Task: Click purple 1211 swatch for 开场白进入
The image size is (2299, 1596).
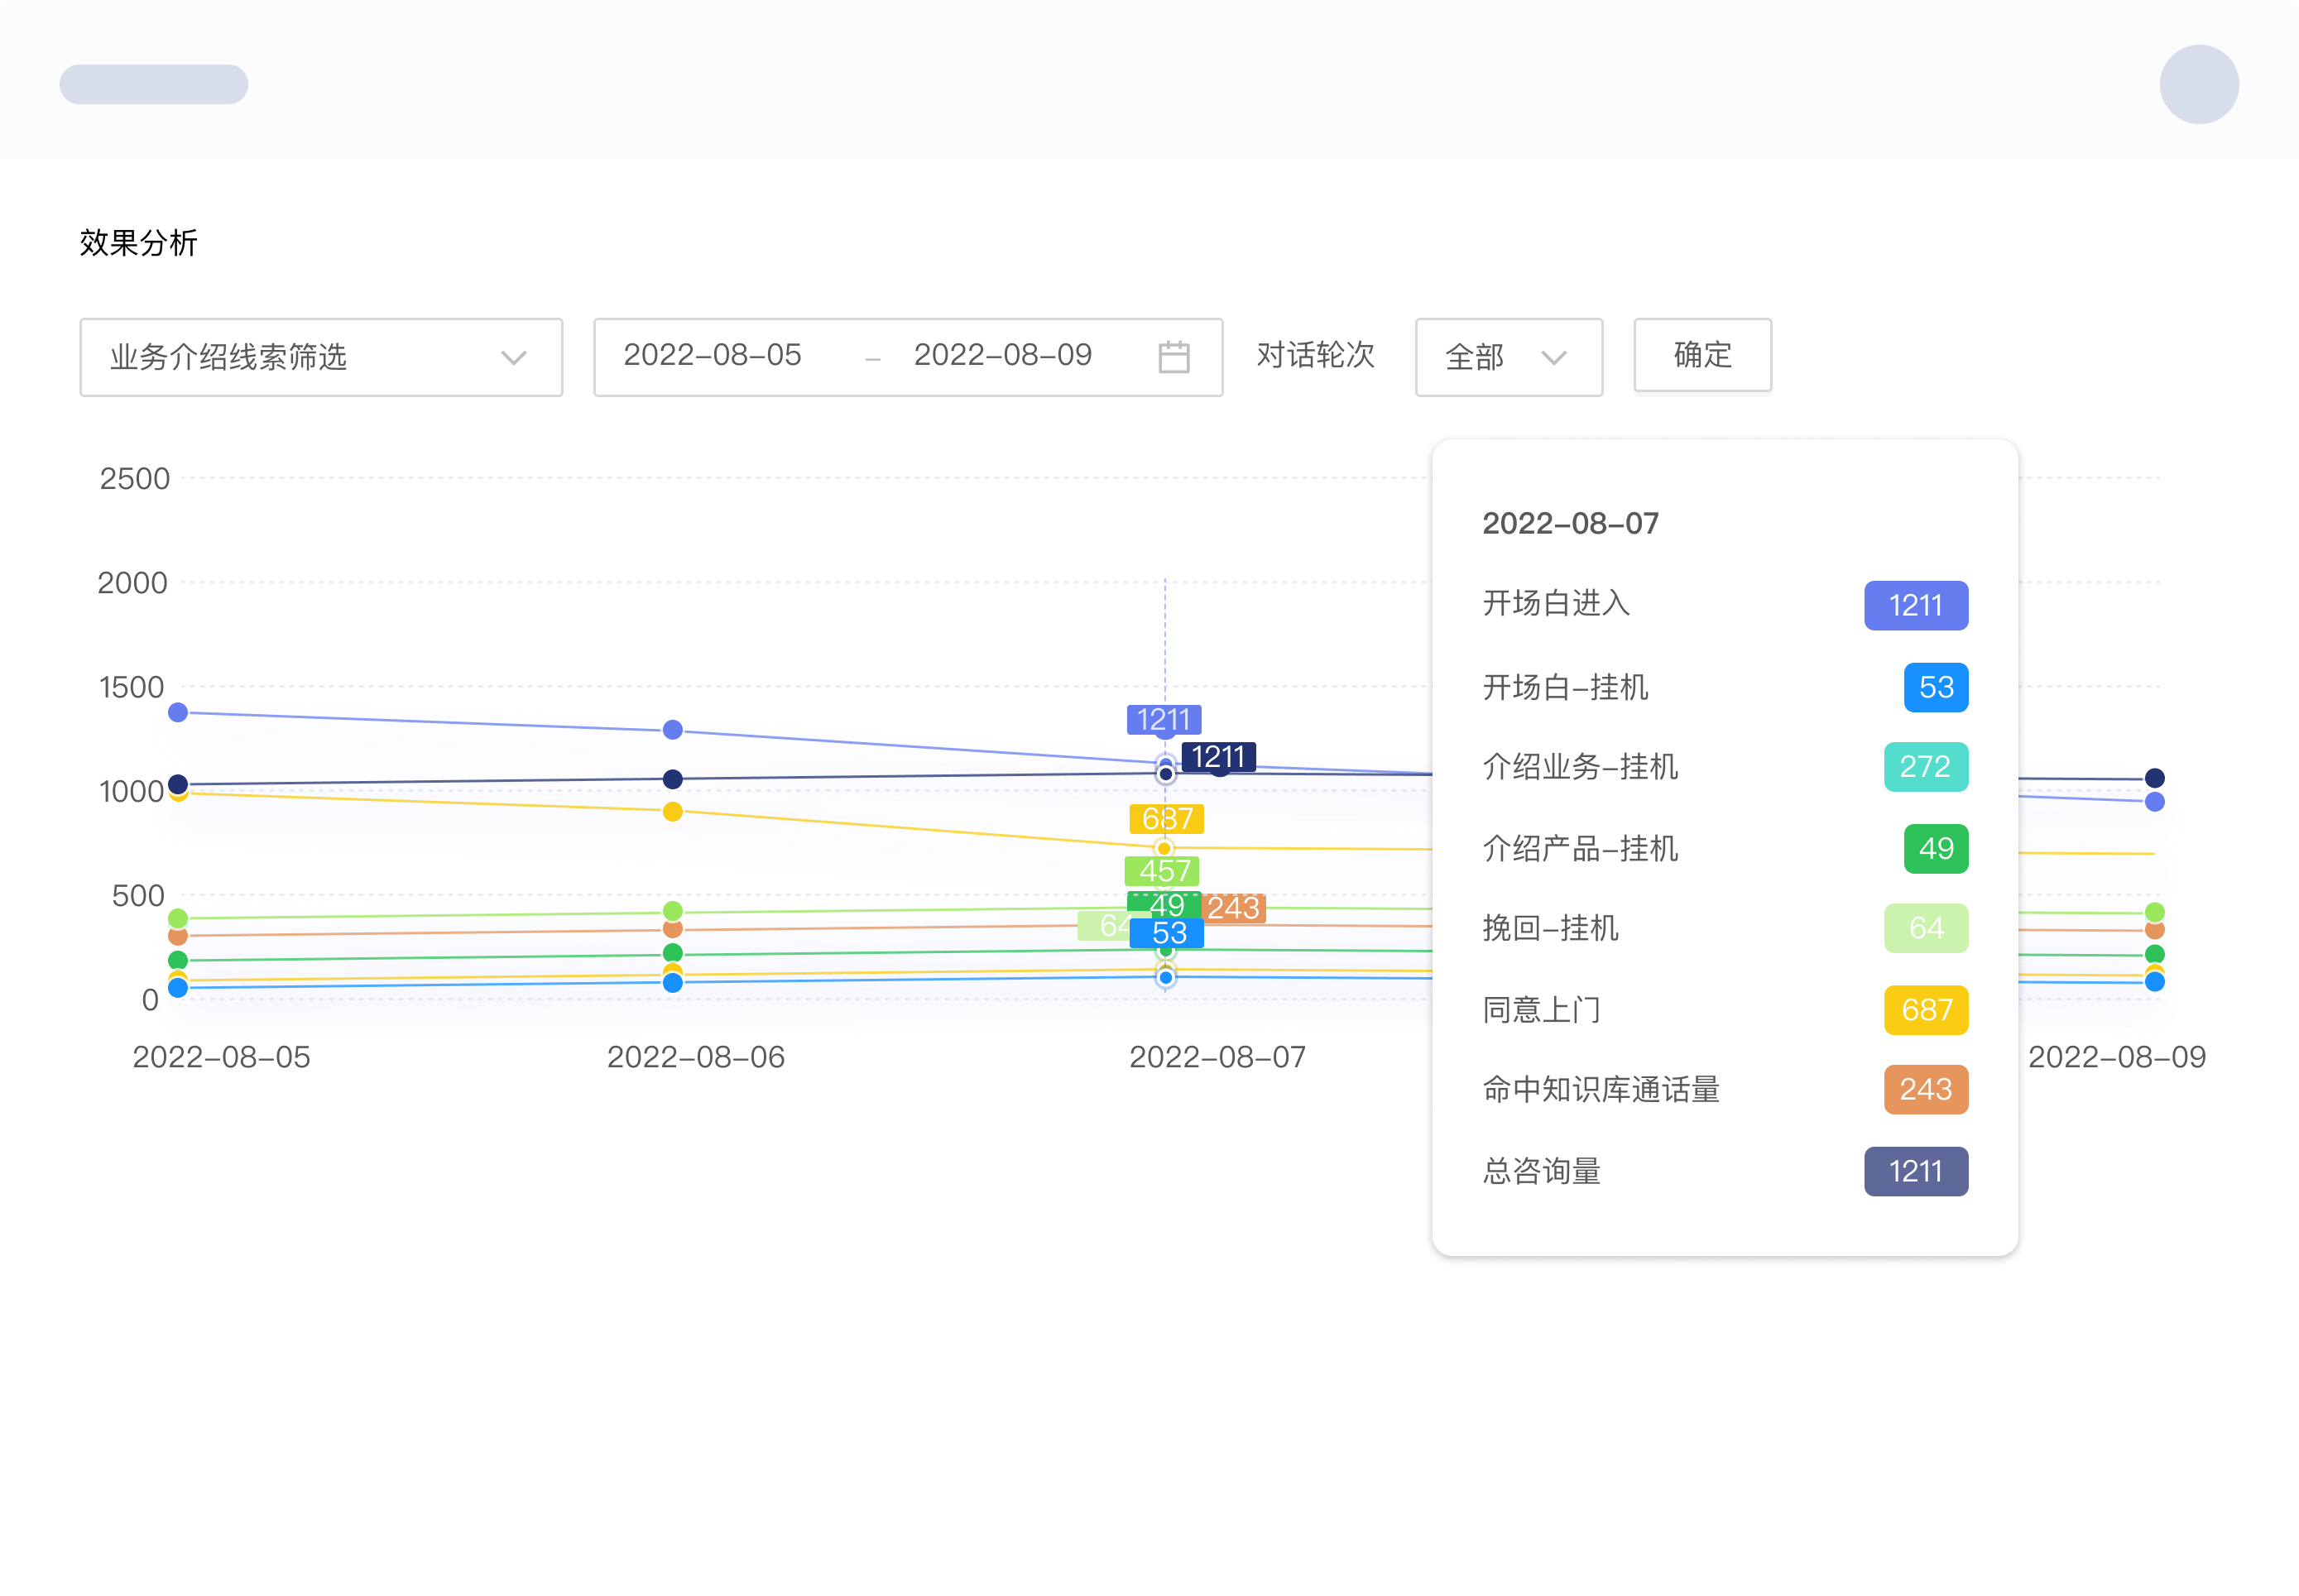Action: (x=1915, y=605)
